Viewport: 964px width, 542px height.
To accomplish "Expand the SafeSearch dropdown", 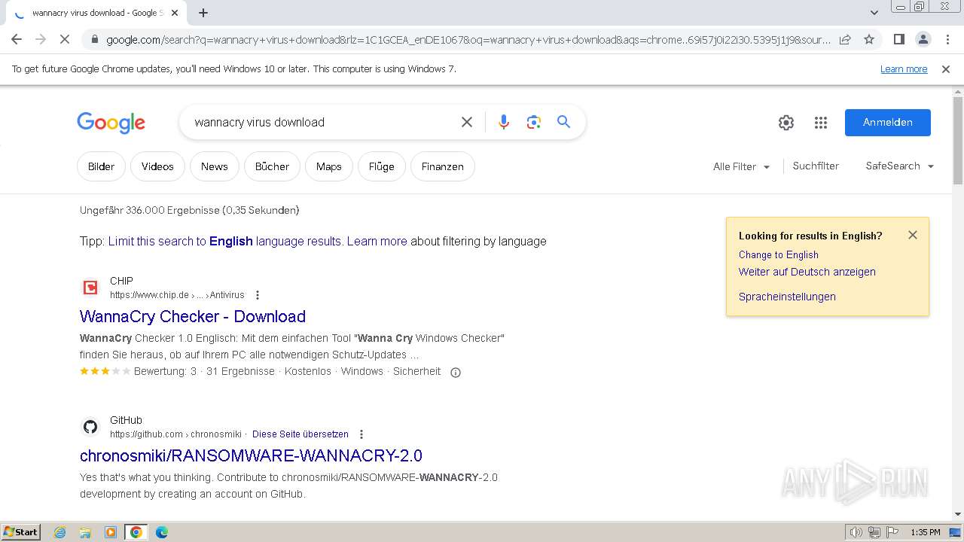I will tap(900, 166).
